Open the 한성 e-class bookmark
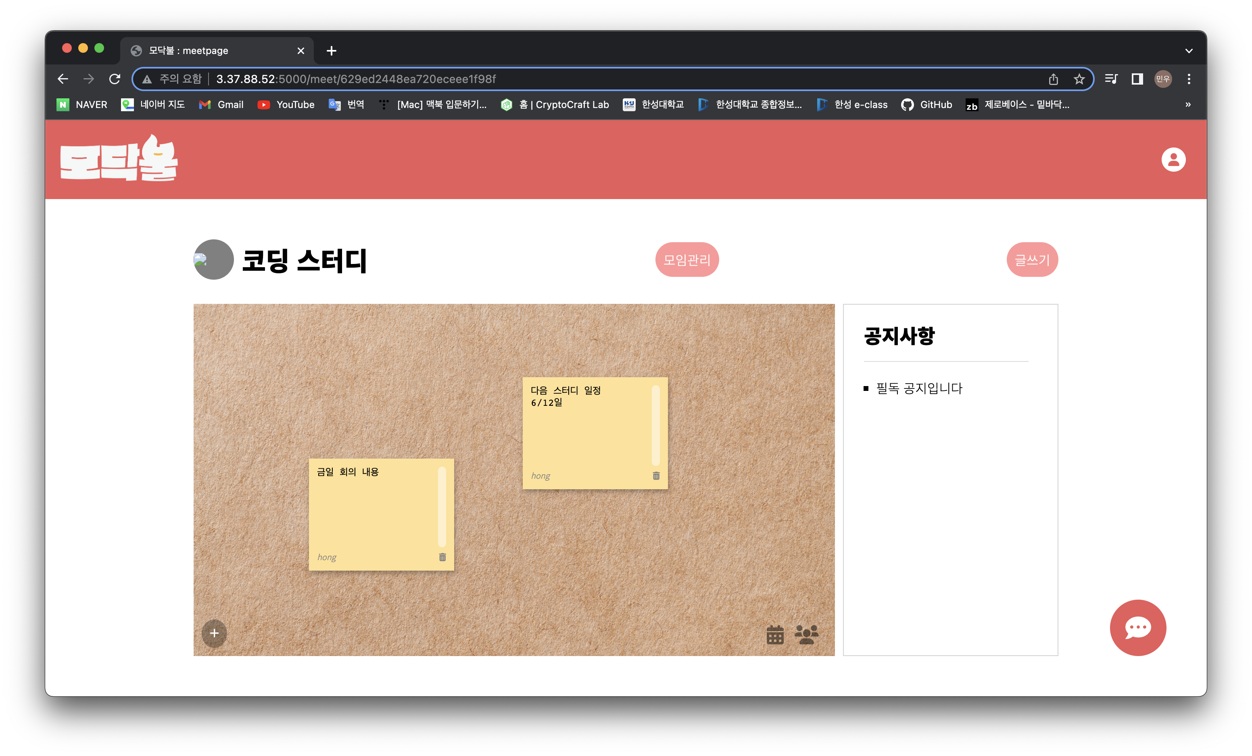The width and height of the screenshot is (1252, 756). tap(852, 105)
